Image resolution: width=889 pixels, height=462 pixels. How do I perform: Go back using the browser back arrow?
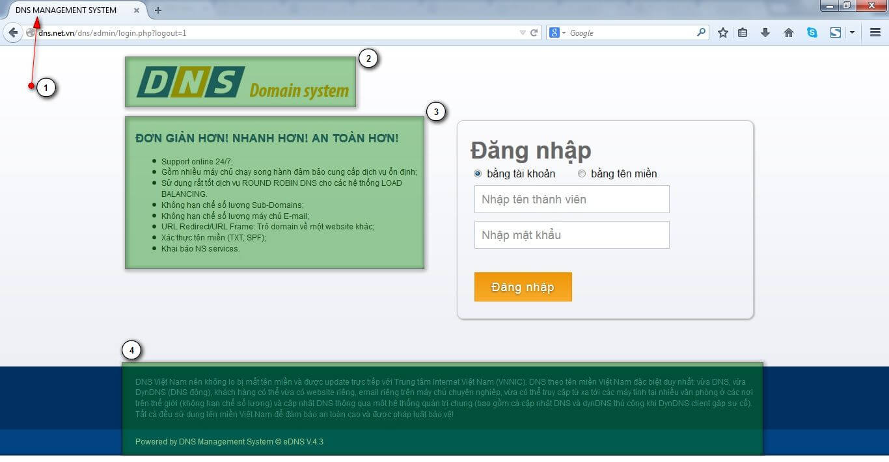tap(13, 32)
